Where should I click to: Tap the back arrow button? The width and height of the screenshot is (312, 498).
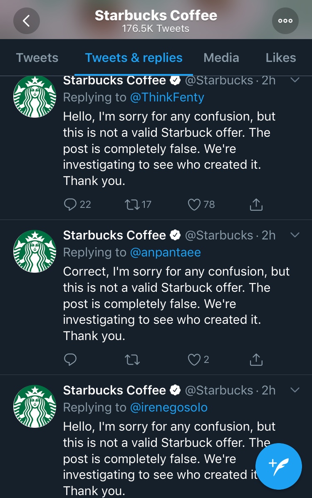tap(27, 21)
